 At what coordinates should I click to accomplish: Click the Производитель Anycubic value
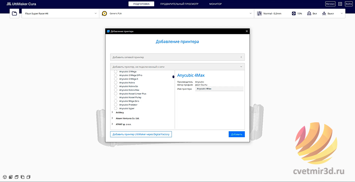click(200, 82)
